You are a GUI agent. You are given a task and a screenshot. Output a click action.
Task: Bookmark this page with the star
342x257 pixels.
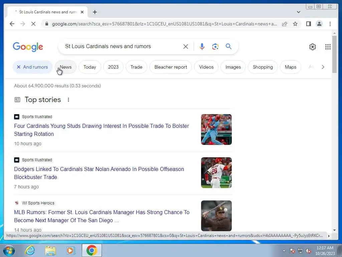point(295,24)
